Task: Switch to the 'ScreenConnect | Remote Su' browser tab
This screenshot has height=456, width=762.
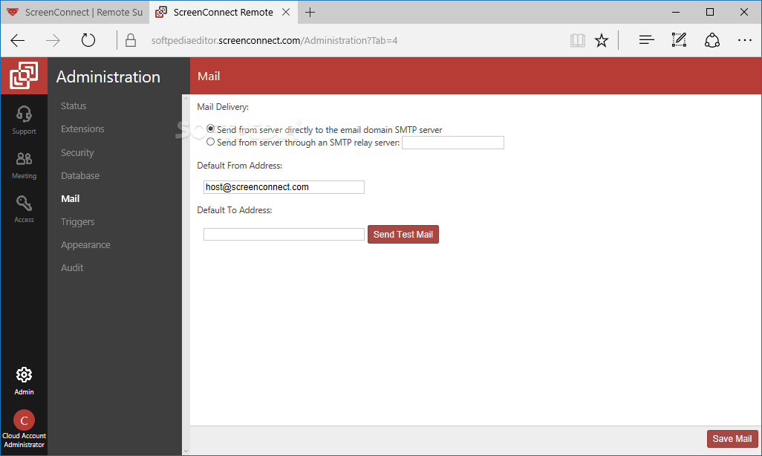Action: (x=75, y=12)
